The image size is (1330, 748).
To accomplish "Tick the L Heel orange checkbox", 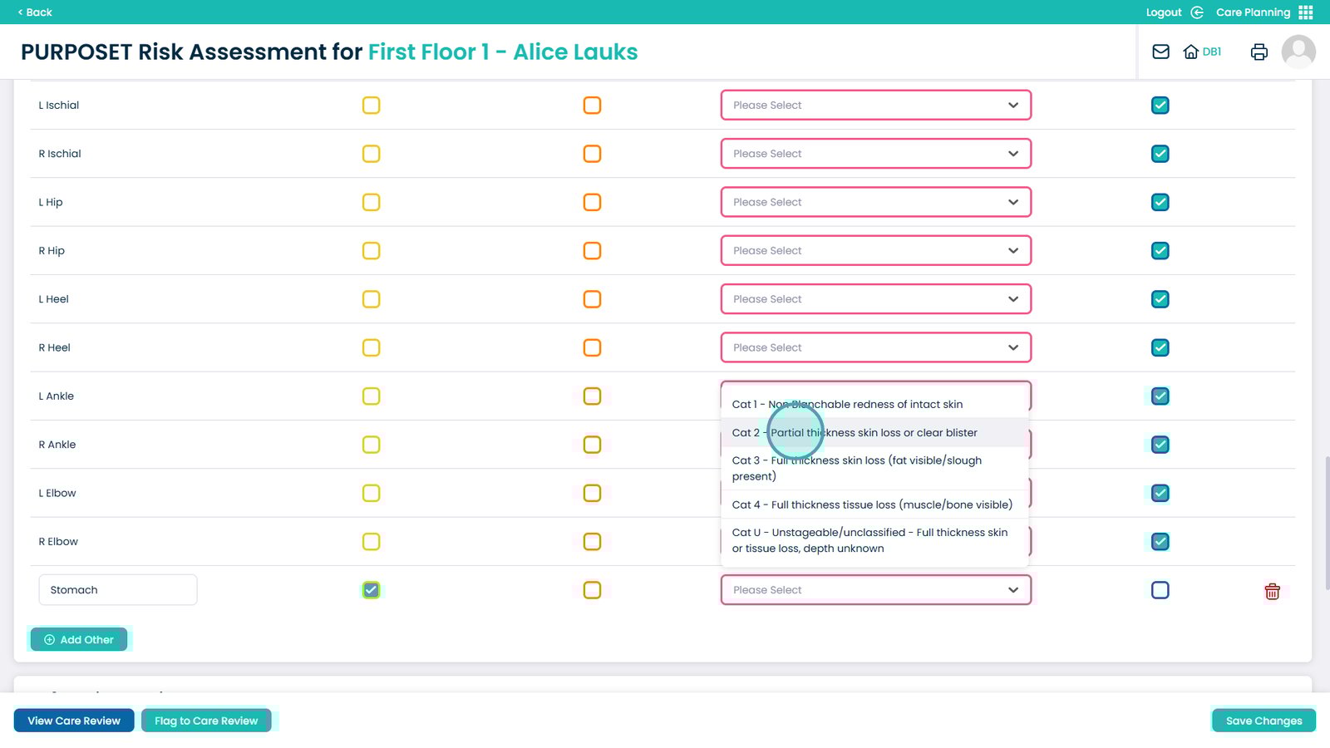I will pyautogui.click(x=592, y=299).
